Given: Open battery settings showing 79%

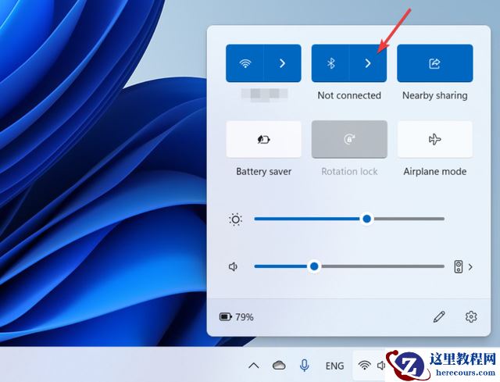Looking at the screenshot, I should click(x=236, y=317).
